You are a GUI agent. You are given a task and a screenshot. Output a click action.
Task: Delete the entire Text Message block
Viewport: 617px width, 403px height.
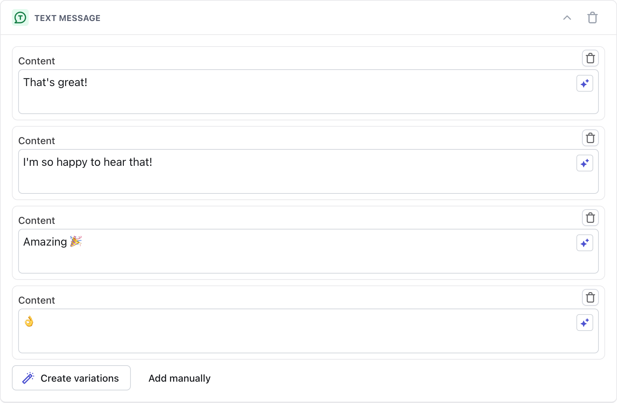point(593,17)
